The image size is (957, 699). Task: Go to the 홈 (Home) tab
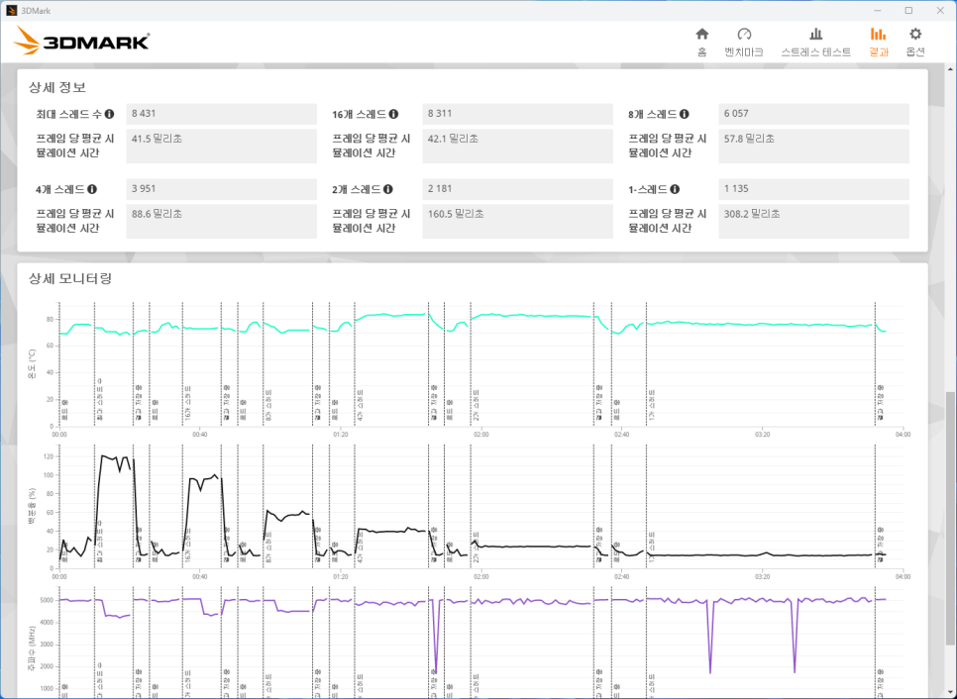click(x=701, y=41)
